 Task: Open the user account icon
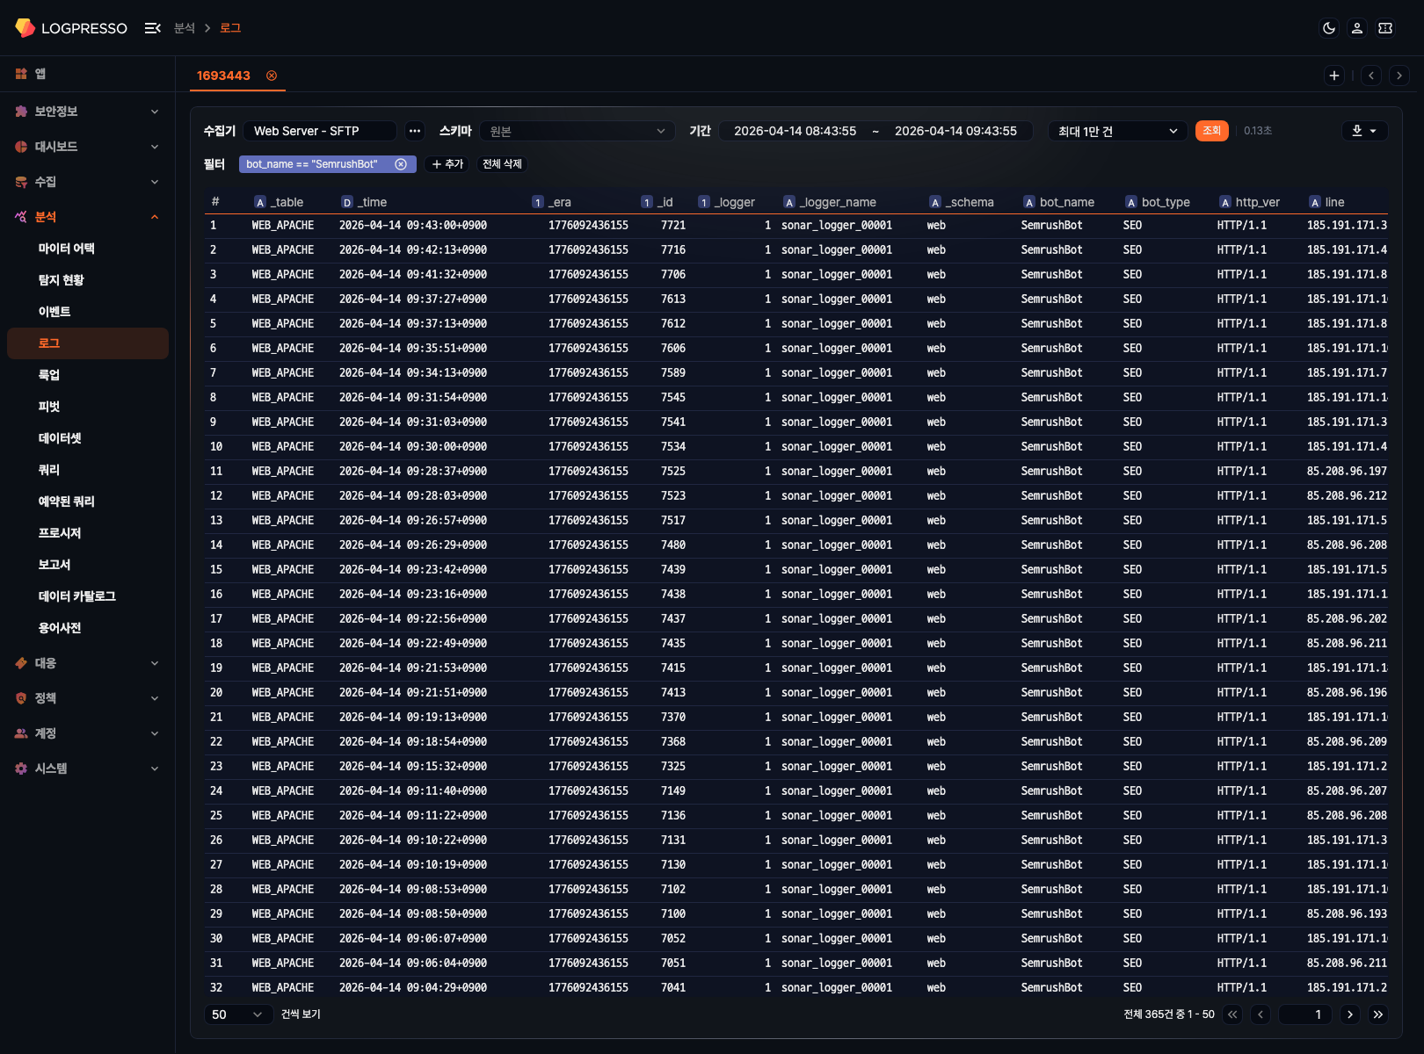[1356, 28]
